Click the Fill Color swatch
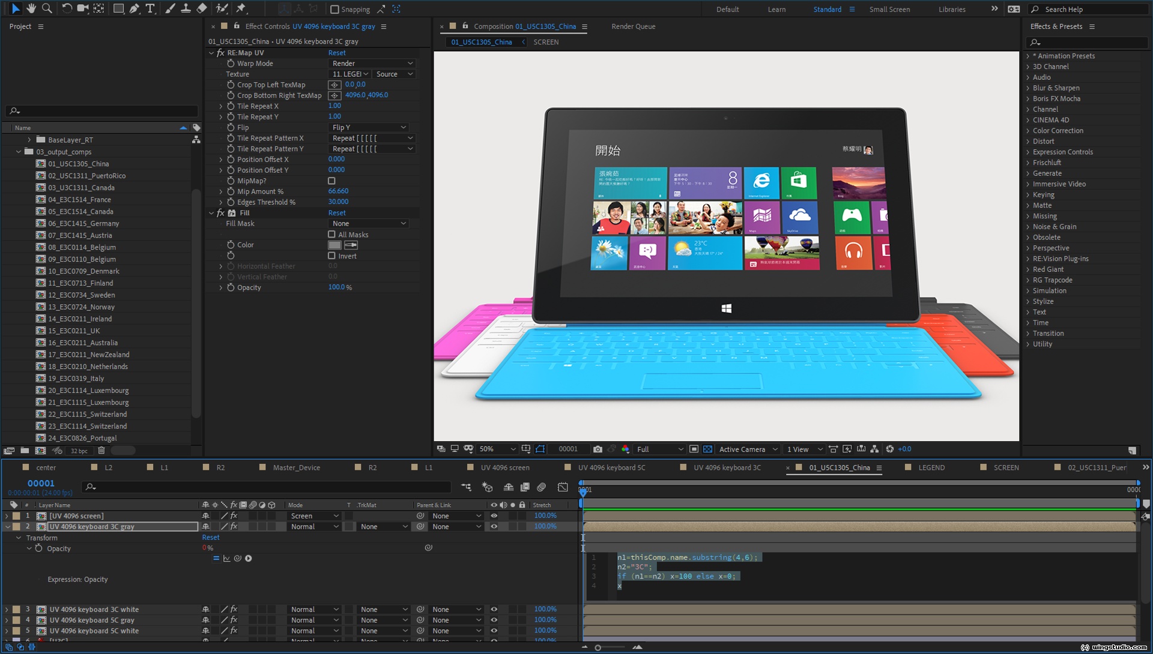The width and height of the screenshot is (1153, 654). click(334, 245)
